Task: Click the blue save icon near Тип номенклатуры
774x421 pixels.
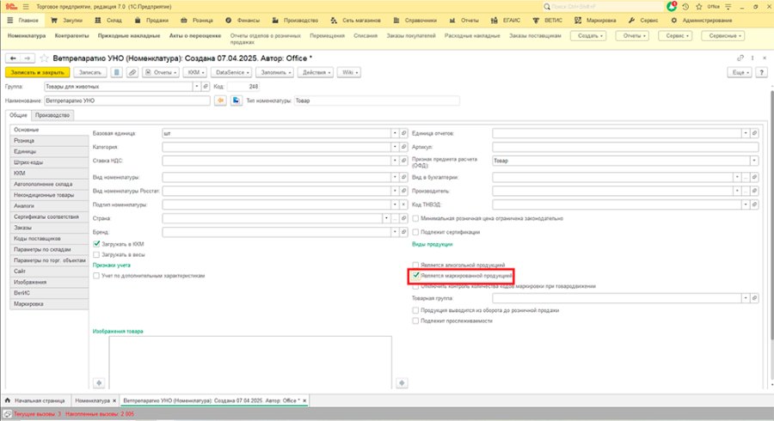Action: click(x=236, y=101)
